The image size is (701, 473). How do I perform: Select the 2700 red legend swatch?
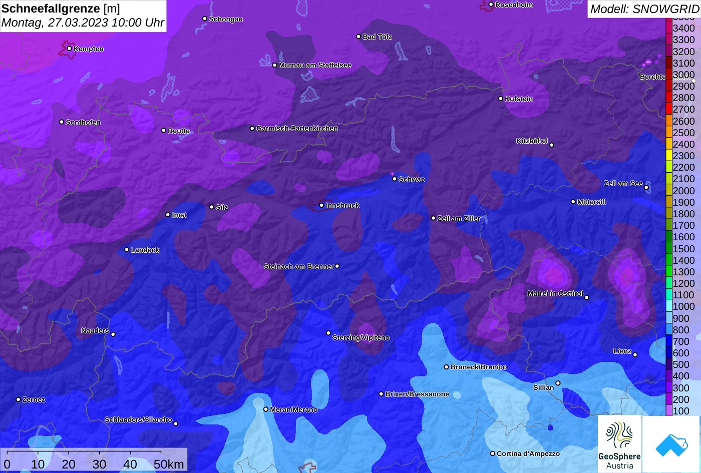point(668,109)
